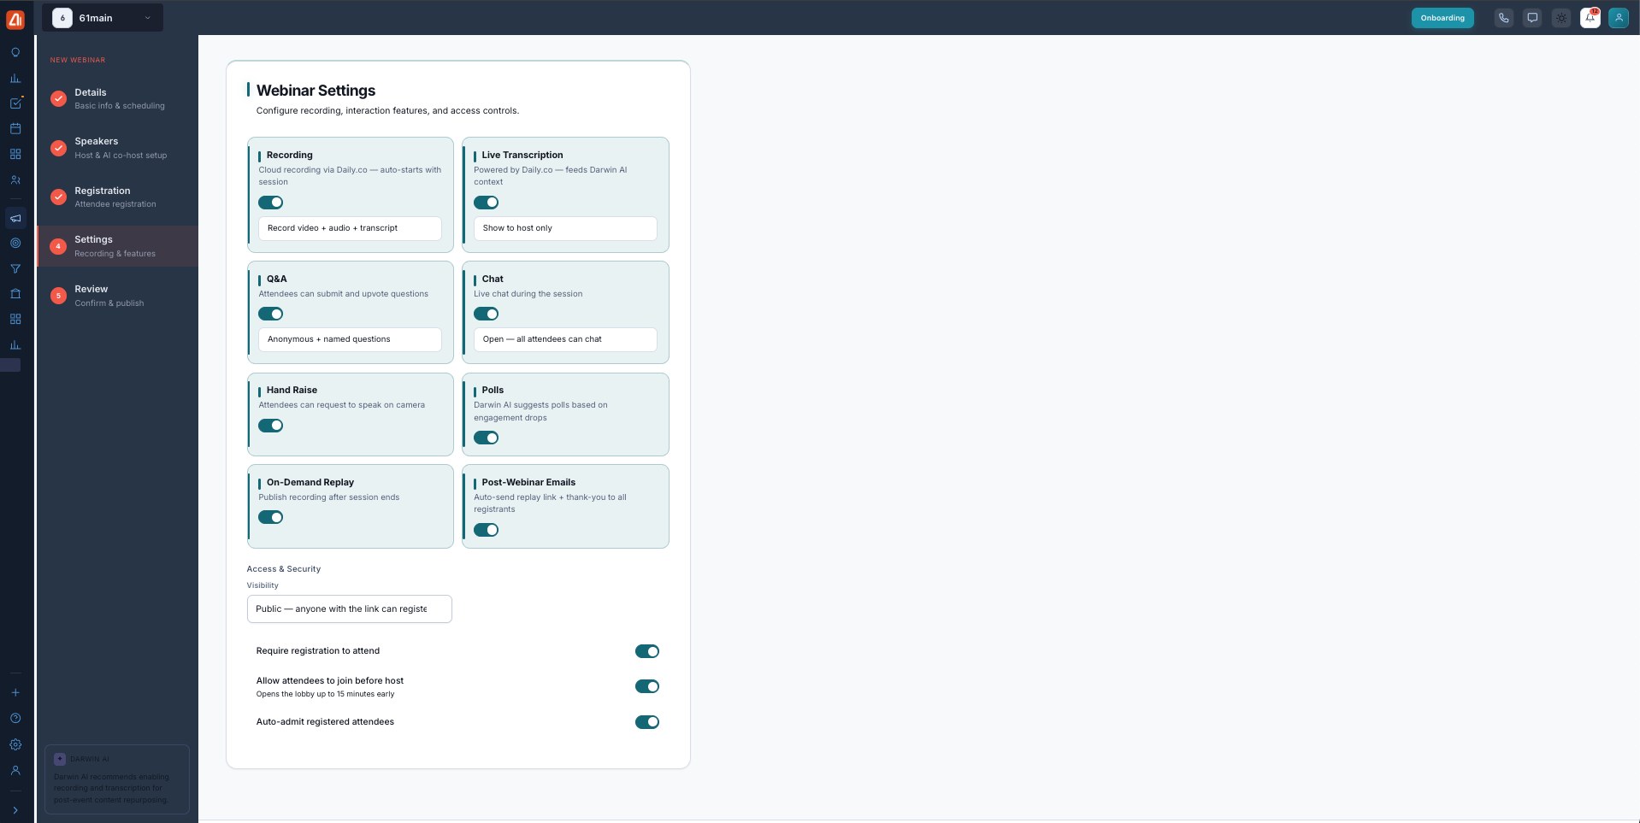The width and height of the screenshot is (1640, 823).
Task: Open the funnel icon in left sidebar
Action: (15, 268)
